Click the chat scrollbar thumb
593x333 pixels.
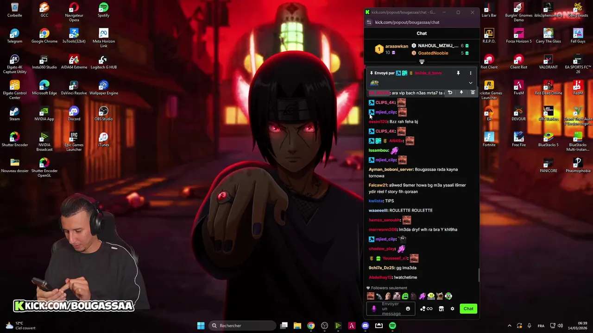pyautogui.click(x=479, y=276)
